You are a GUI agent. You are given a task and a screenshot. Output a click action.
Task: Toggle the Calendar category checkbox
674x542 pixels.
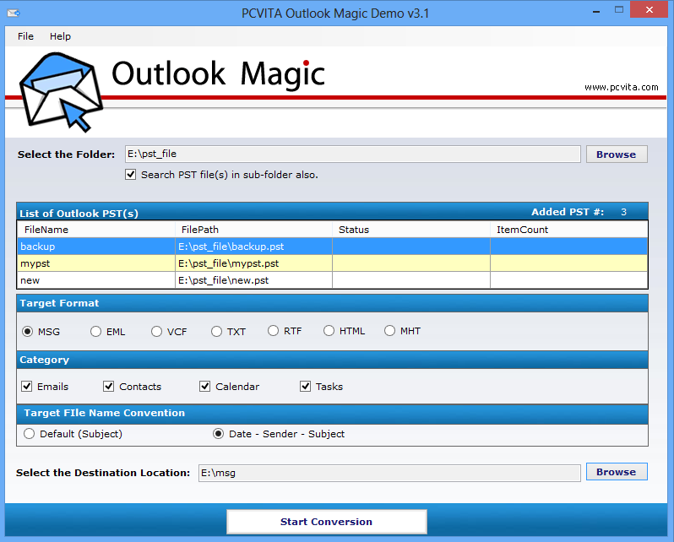pyautogui.click(x=204, y=386)
